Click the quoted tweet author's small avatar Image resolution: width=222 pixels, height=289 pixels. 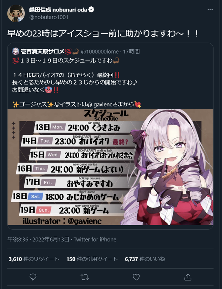pos(16,51)
